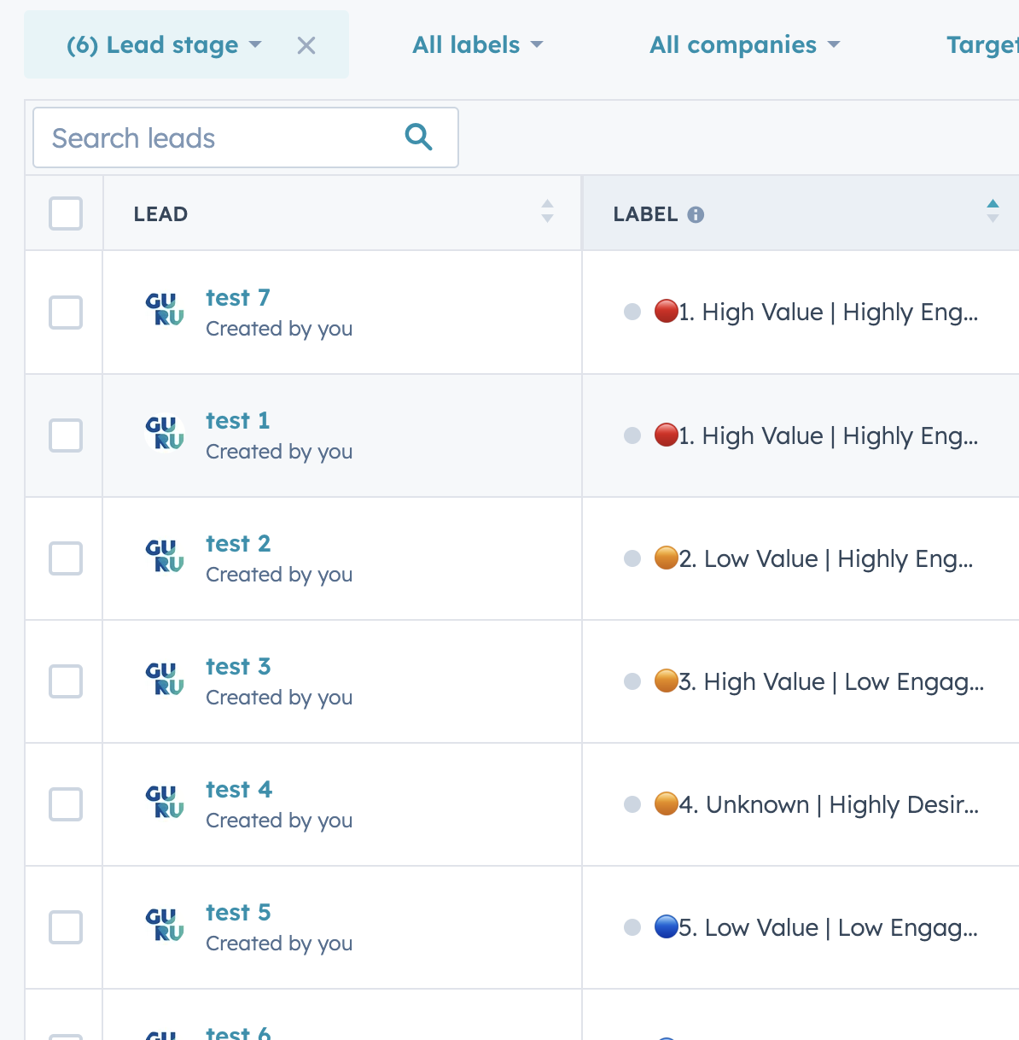
Task: Click the GURU avatar next to test 5
Action: tap(165, 926)
